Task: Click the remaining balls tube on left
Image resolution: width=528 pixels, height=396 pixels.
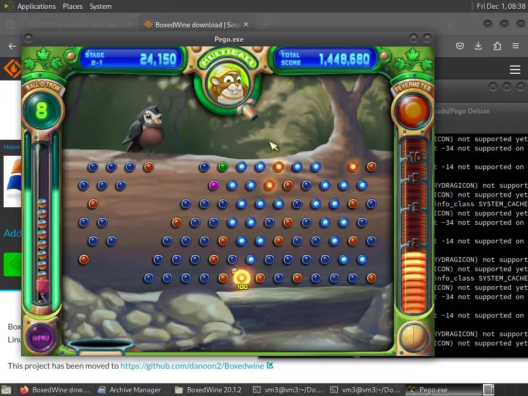Action: [x=42, y=222]
